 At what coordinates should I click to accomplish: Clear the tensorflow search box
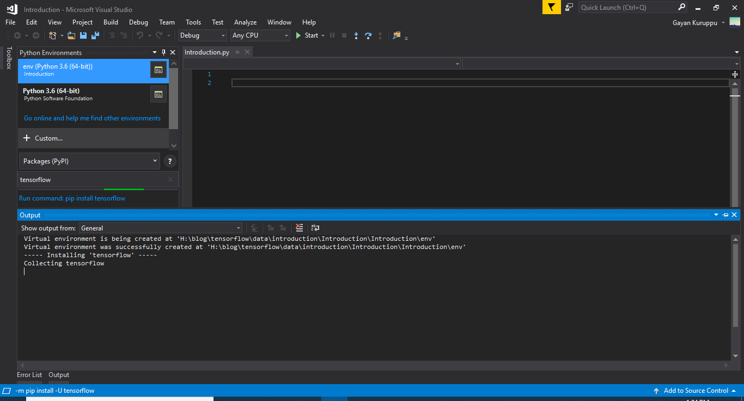pos(170,179)
